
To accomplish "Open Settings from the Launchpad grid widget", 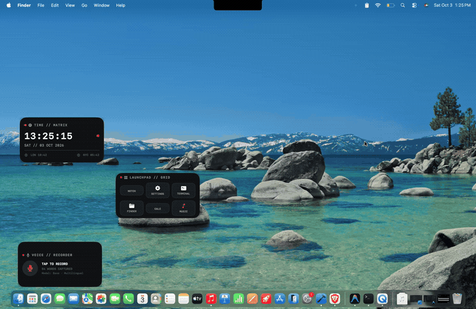I will (x=157, y=190).
